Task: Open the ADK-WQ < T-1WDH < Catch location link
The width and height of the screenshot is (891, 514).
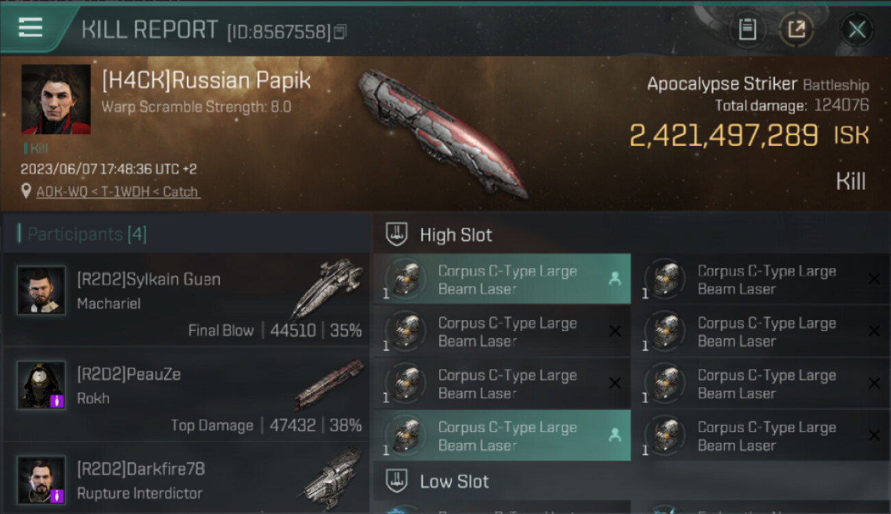Action: [x=118, y=192]
